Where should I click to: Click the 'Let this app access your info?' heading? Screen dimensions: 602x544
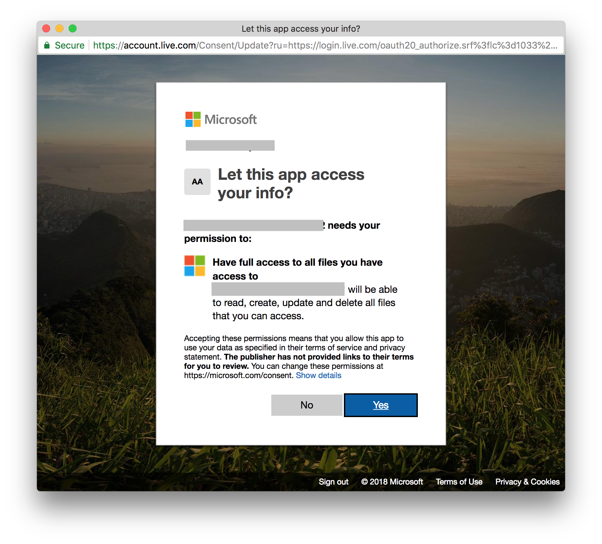[291, 183]
